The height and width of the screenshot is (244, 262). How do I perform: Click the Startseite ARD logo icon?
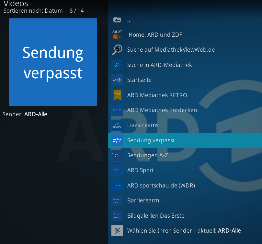[117, 80]
